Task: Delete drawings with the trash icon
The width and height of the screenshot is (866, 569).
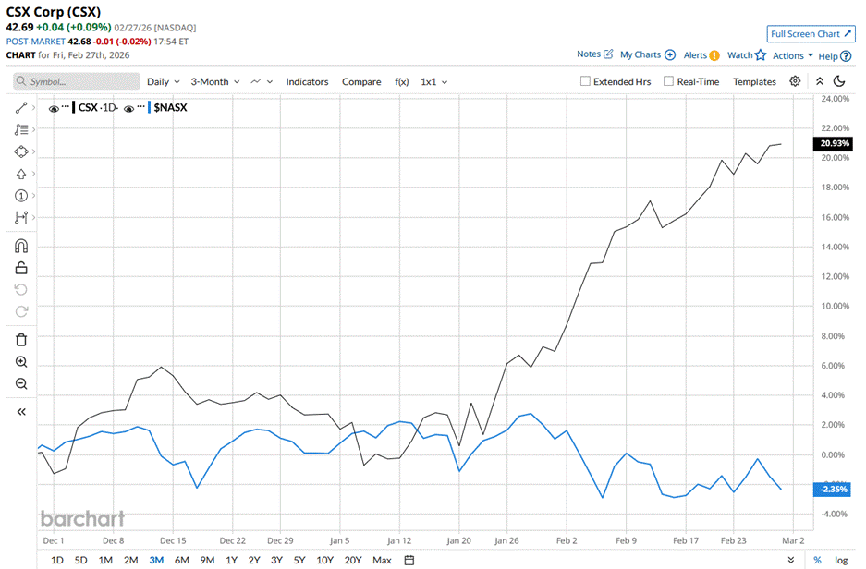Action: 21,340
